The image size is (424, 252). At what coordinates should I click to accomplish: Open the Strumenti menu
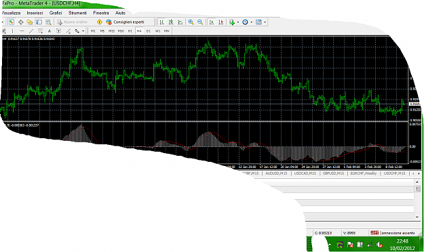77,13
